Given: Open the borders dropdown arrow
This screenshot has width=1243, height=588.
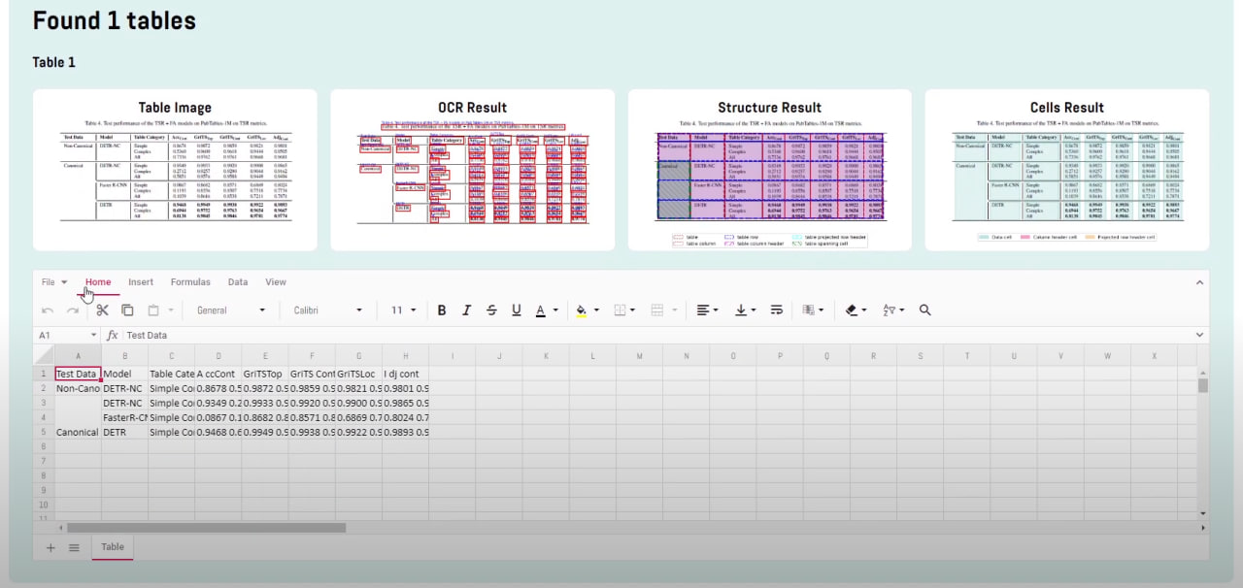Looking at the screenshot, I should (x=634, y=310).
